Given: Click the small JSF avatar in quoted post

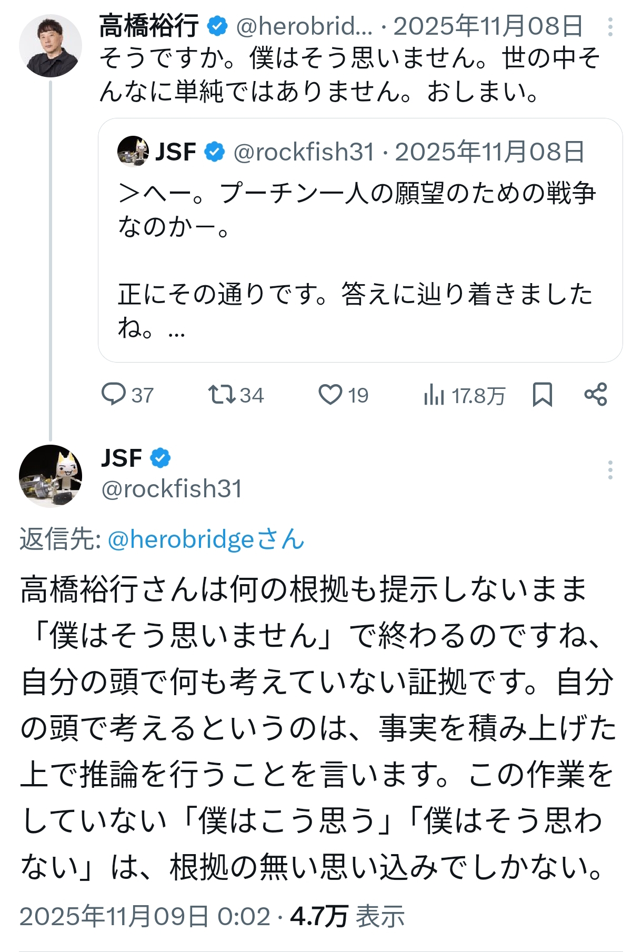Looking at the screenshot, I should click(133, 152).
